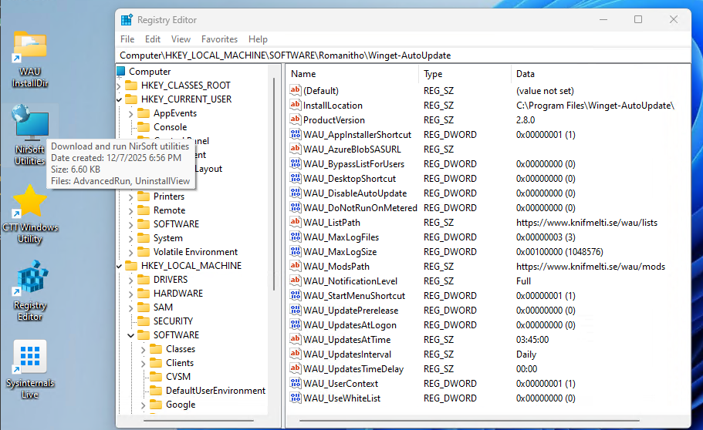Open the WAU InstallDir desktop shortcut
The image size is (703, 430).
click(x=30, y=59)
